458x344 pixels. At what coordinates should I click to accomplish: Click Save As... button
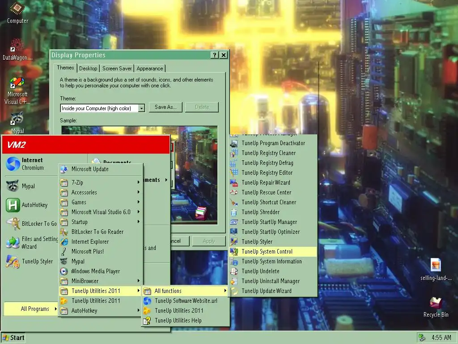[165, 107]
